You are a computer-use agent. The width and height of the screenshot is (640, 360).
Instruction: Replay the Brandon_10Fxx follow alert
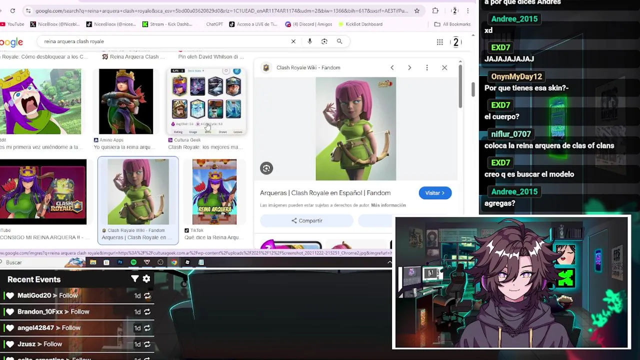[147, 312]
